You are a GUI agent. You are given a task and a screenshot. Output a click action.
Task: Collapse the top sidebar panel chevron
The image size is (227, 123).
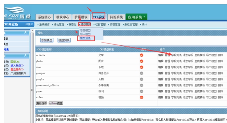pos(25,33)
